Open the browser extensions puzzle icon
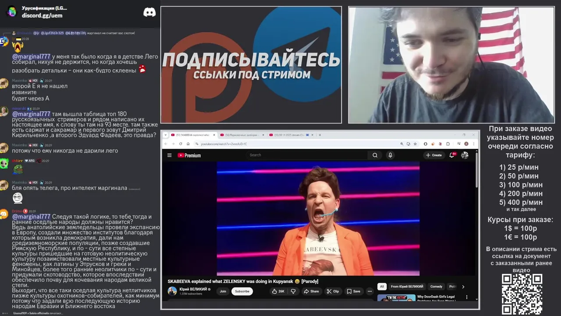The width and height of the screenshot is (561, 316). click(447, 144)
